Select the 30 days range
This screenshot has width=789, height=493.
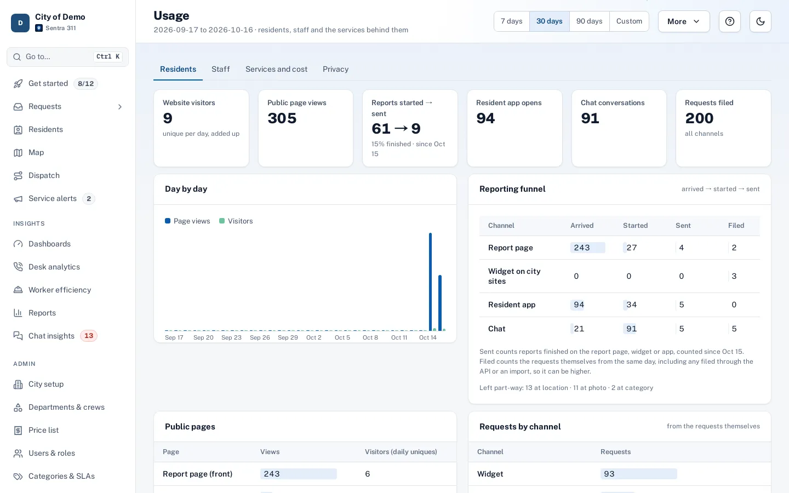[x=550, y=21]
